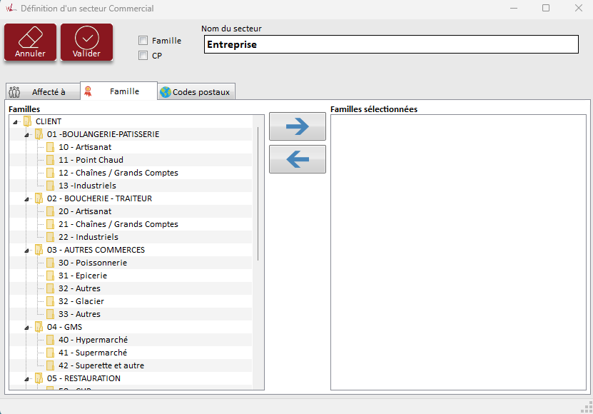Click the Valider checkmark button
This screenshot has width=593, height=414.
click(x=86, y=42)
